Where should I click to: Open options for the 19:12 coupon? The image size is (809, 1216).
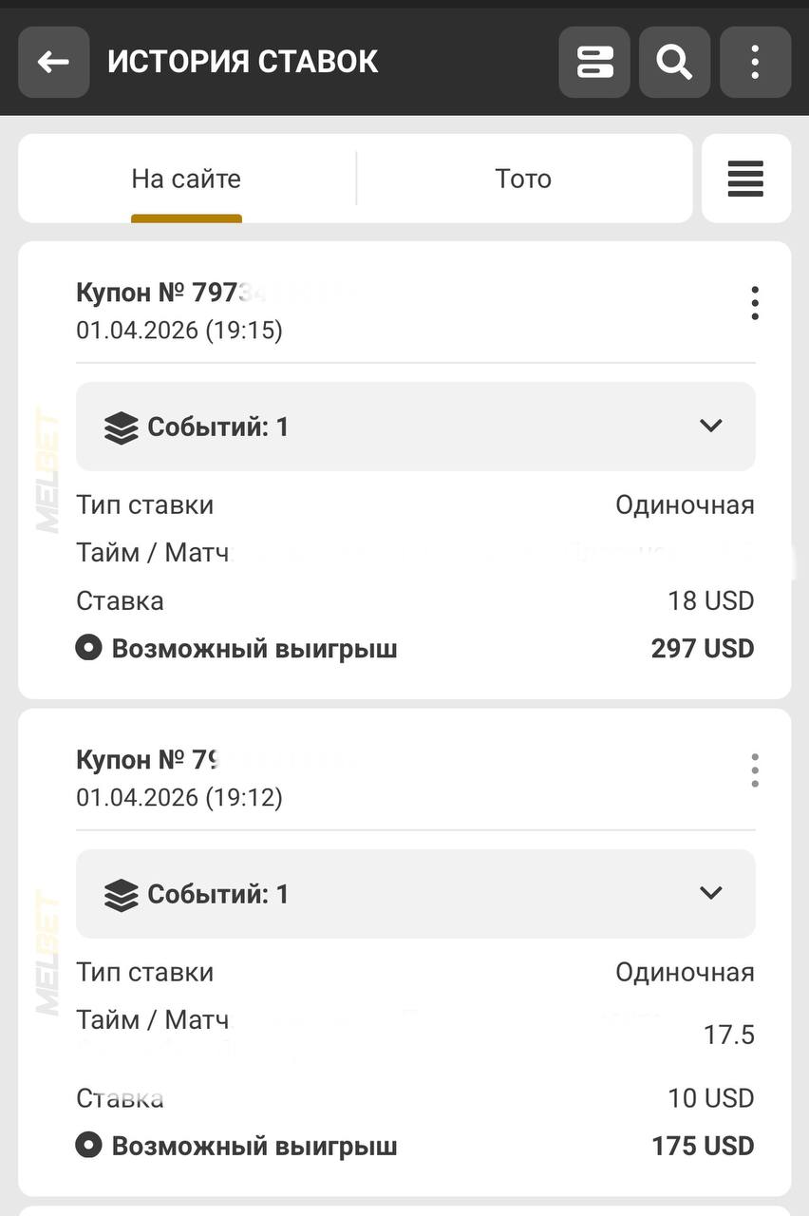click(755, 770)
